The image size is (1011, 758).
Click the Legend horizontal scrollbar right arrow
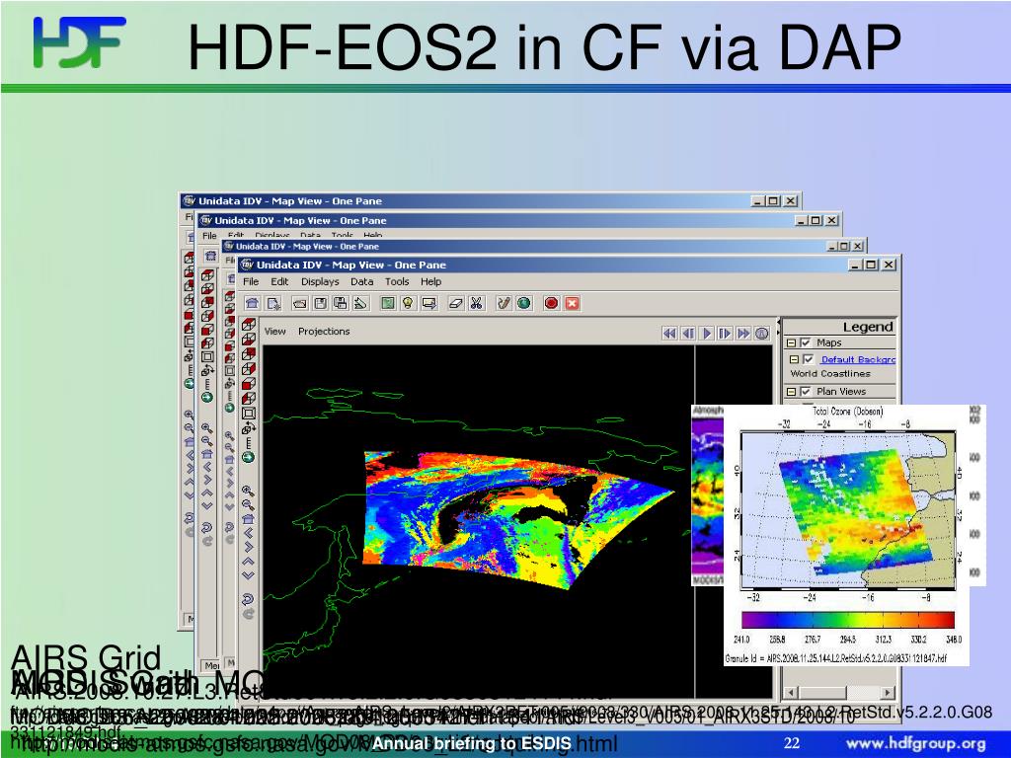click(888, 692)
